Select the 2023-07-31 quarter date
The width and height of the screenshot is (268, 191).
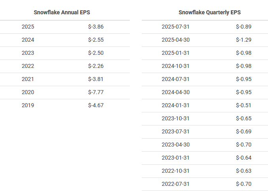point(176,132)
